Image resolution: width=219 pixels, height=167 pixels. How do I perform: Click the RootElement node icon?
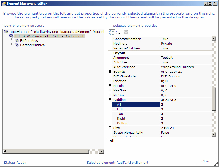tap(6, 31)
